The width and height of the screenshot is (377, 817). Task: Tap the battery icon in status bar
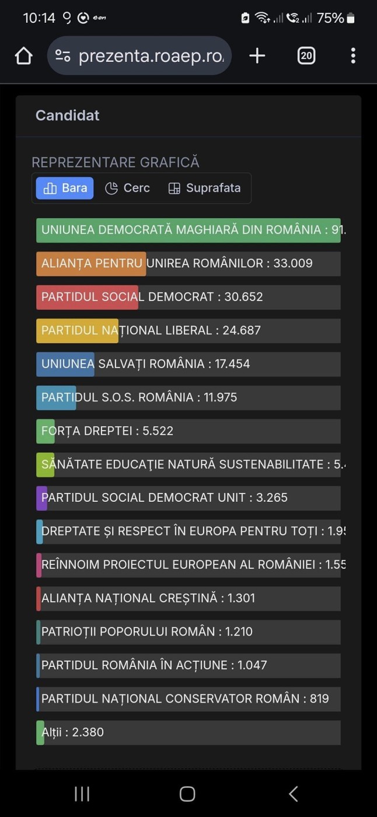tap(351, 18)
